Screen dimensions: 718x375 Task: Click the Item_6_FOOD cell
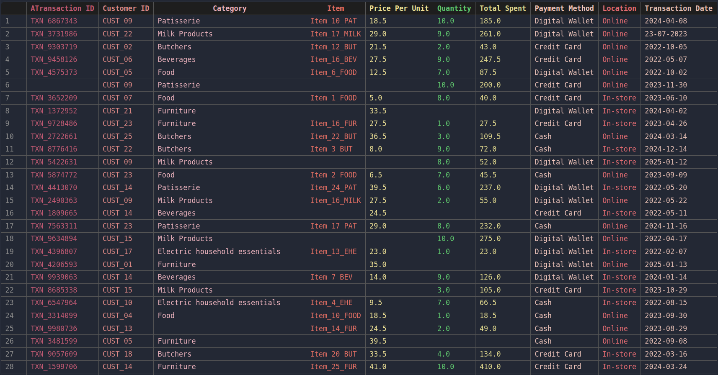click(336, 72)
